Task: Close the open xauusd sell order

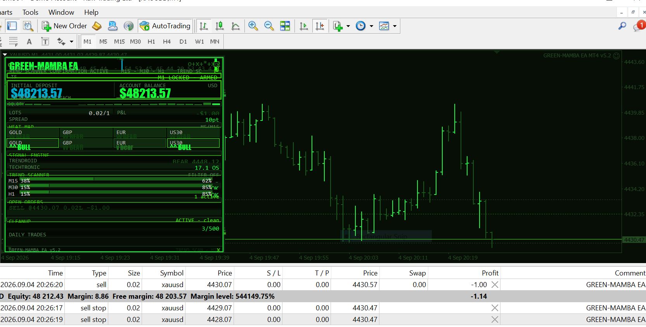Action: click(x=495, y=285)
